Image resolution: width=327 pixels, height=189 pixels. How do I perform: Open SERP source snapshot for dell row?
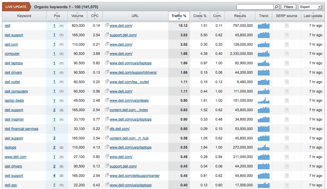[287, 26]
